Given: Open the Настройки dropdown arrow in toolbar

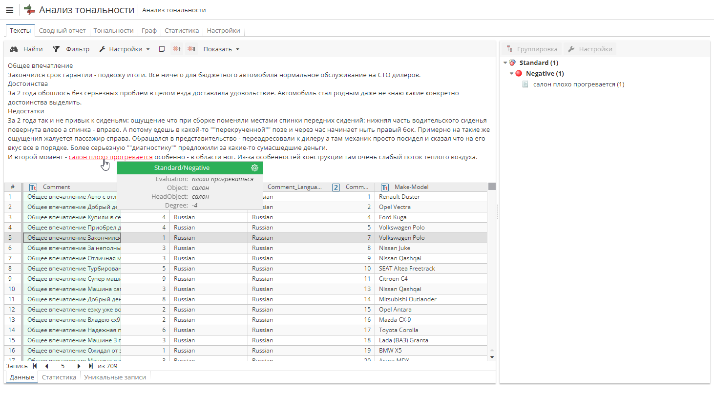Looking at the screenshot, I should (148, 49).
